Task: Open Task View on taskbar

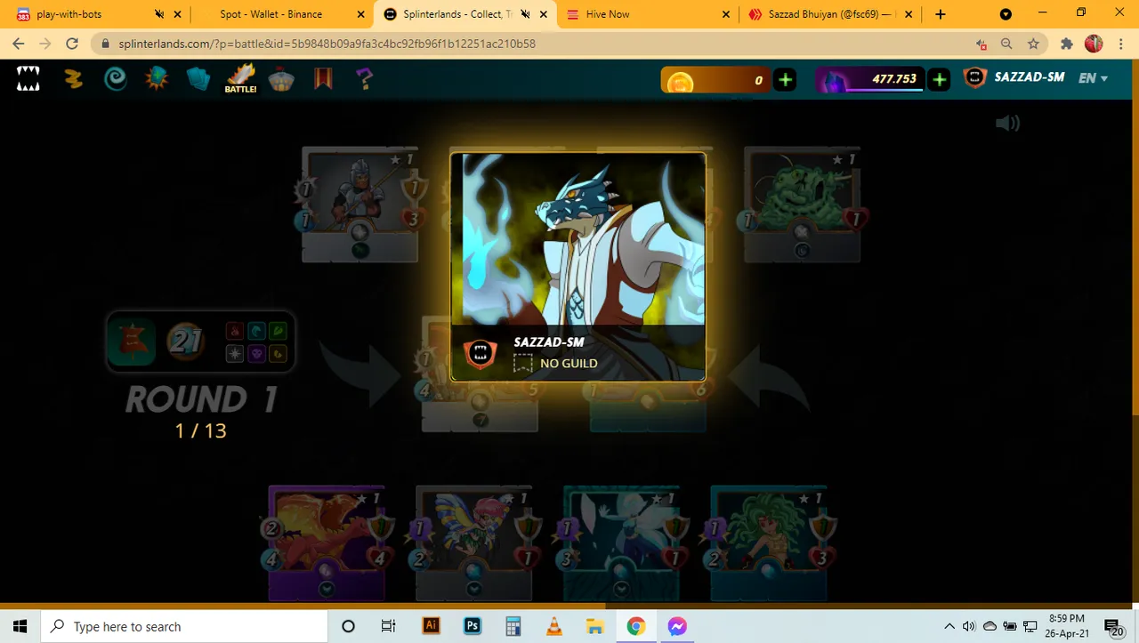Action: click(x=389, y=626)
